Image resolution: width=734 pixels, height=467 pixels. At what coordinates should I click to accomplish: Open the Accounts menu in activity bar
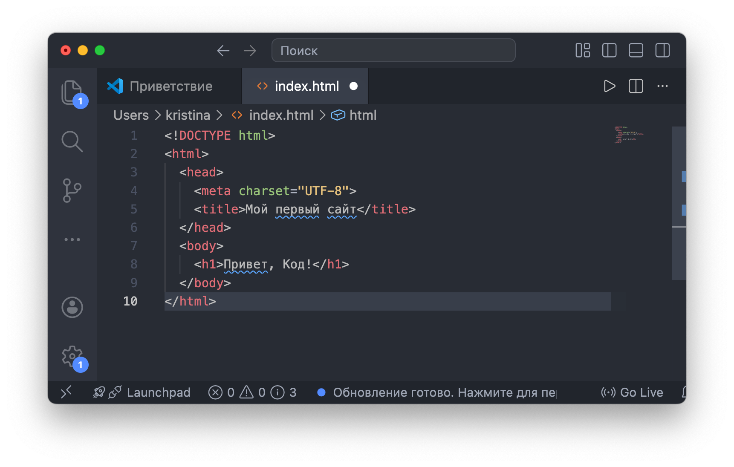tap(72, 307)
